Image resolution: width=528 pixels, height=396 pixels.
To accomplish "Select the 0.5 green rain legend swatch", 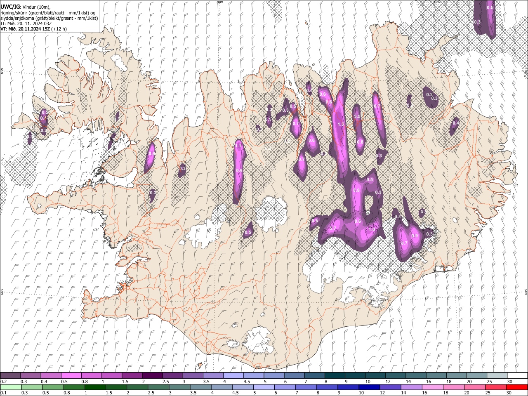I will (53, 387).
